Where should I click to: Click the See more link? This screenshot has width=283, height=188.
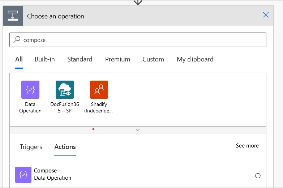pos(247,146)
